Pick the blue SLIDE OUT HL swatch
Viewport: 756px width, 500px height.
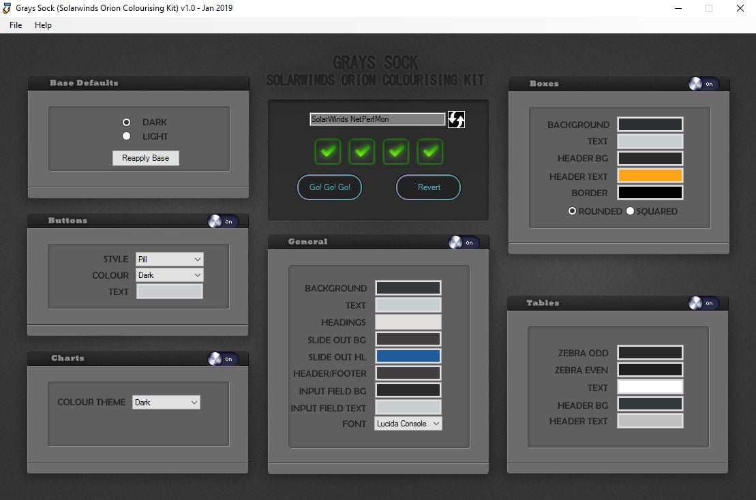408,356
